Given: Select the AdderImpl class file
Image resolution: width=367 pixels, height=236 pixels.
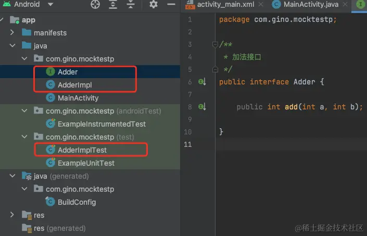Looking at the screenshot, I should pos(74,85).
